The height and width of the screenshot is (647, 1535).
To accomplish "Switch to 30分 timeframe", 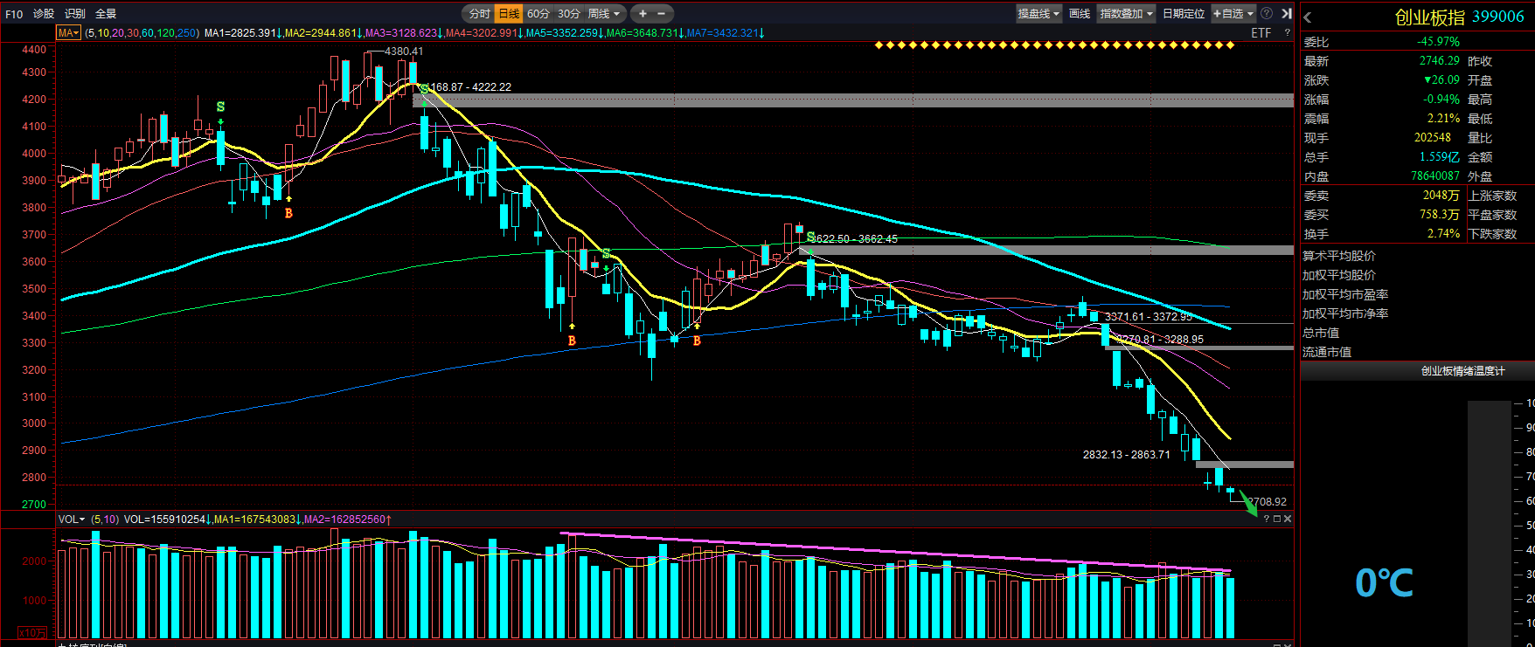I will 568,14.
